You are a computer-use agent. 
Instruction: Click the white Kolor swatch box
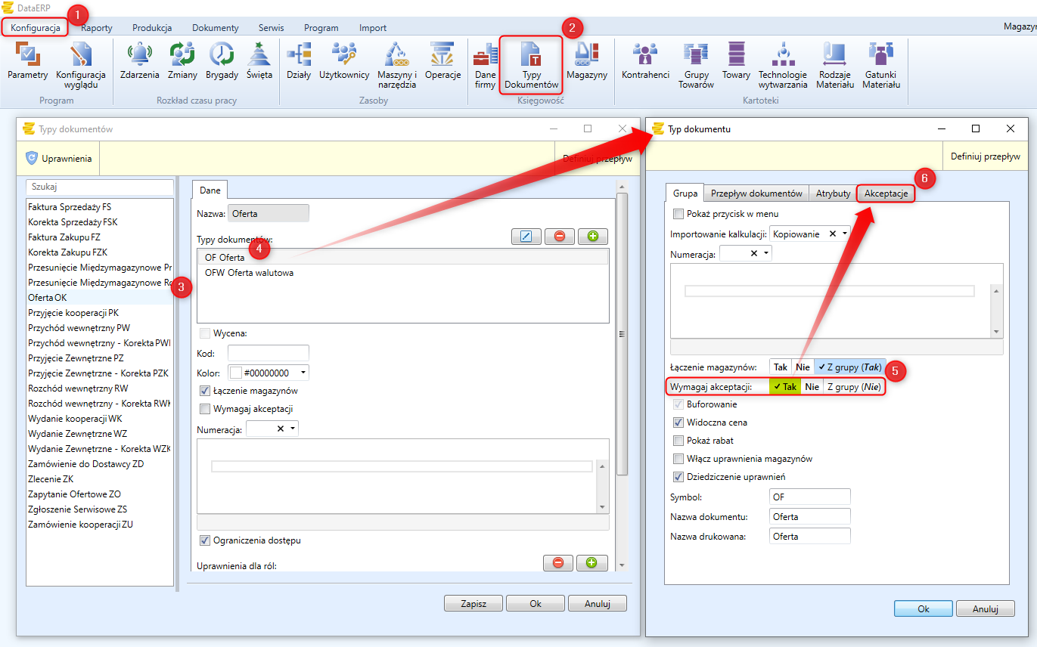235,373
